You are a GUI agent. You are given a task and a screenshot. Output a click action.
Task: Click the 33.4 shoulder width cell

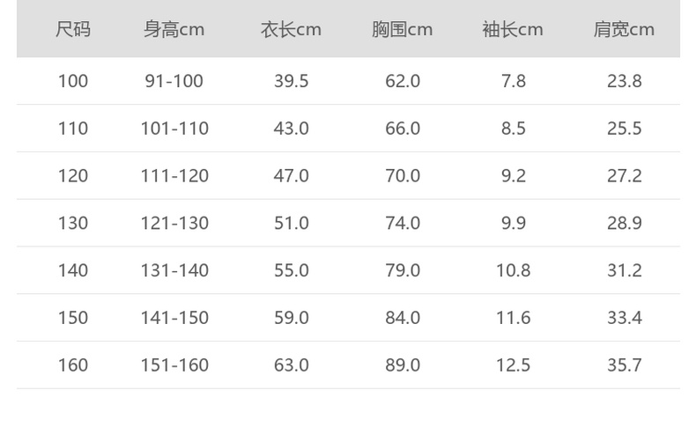(624, 318)
